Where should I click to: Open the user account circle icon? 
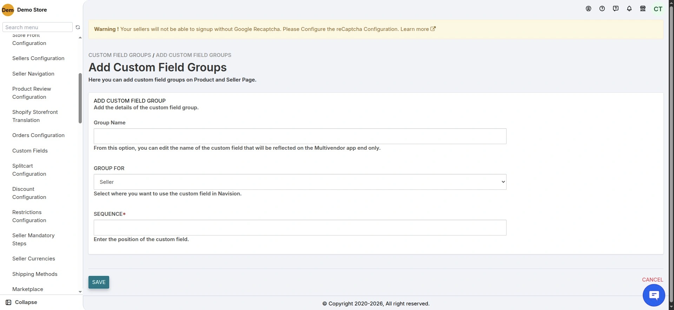click(x=588, y=9)
